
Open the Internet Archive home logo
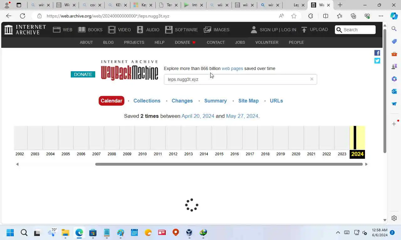pyautogui.click(x=25, y=30)
